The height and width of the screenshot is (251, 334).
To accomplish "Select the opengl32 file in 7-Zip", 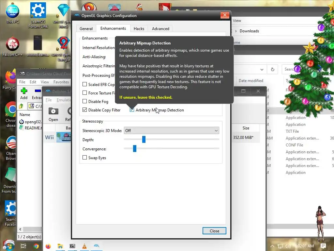I will pyautogui.click(x=30, y=122).
